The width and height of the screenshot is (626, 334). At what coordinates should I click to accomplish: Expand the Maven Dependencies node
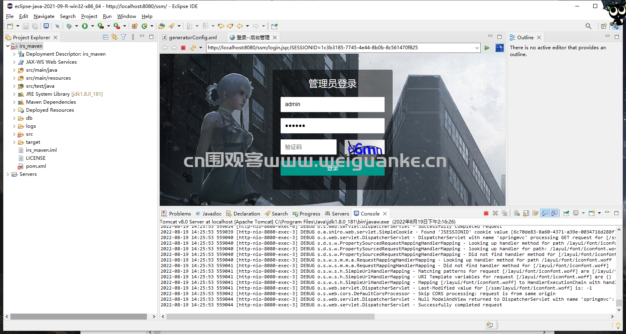tap(14, 102)
